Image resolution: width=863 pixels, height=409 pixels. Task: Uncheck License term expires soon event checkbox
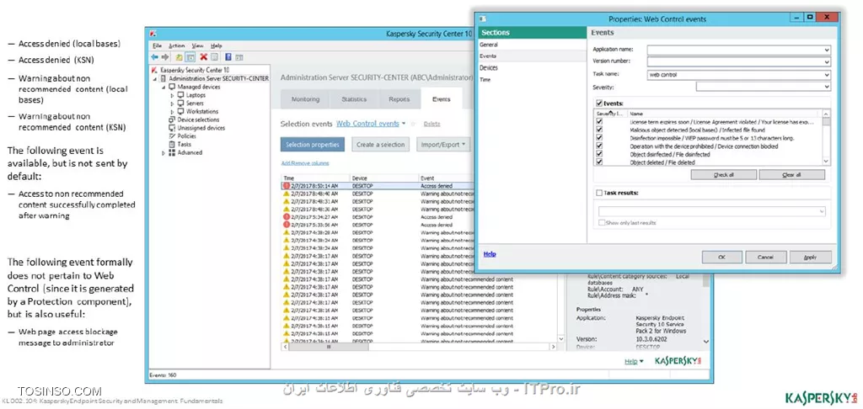click(x=599, y=121)
